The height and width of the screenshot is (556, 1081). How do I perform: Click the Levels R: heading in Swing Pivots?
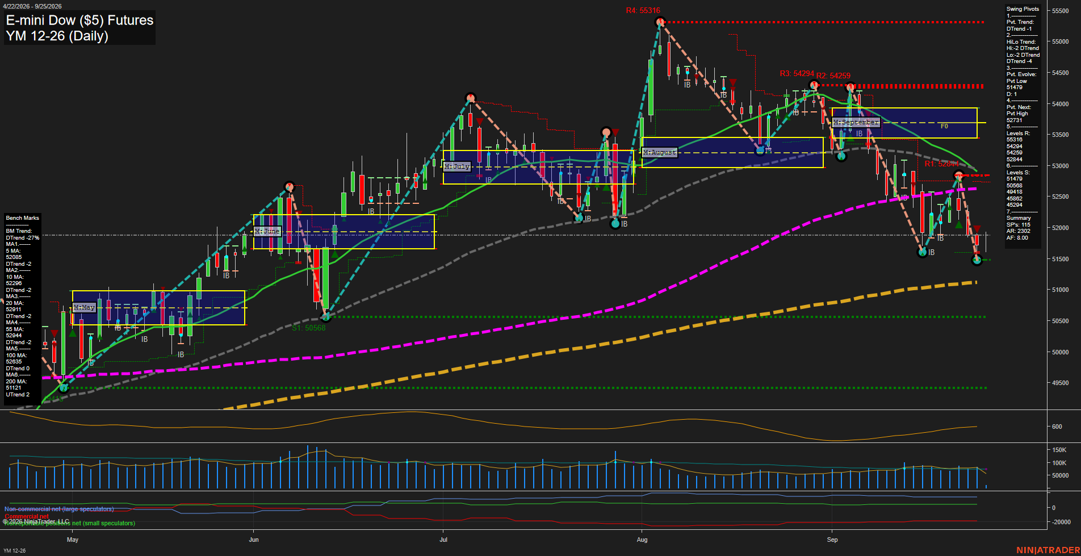point(1018,133)
